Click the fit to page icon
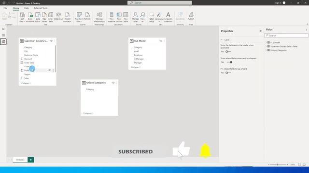309x173 pixels. coord(304,164)
